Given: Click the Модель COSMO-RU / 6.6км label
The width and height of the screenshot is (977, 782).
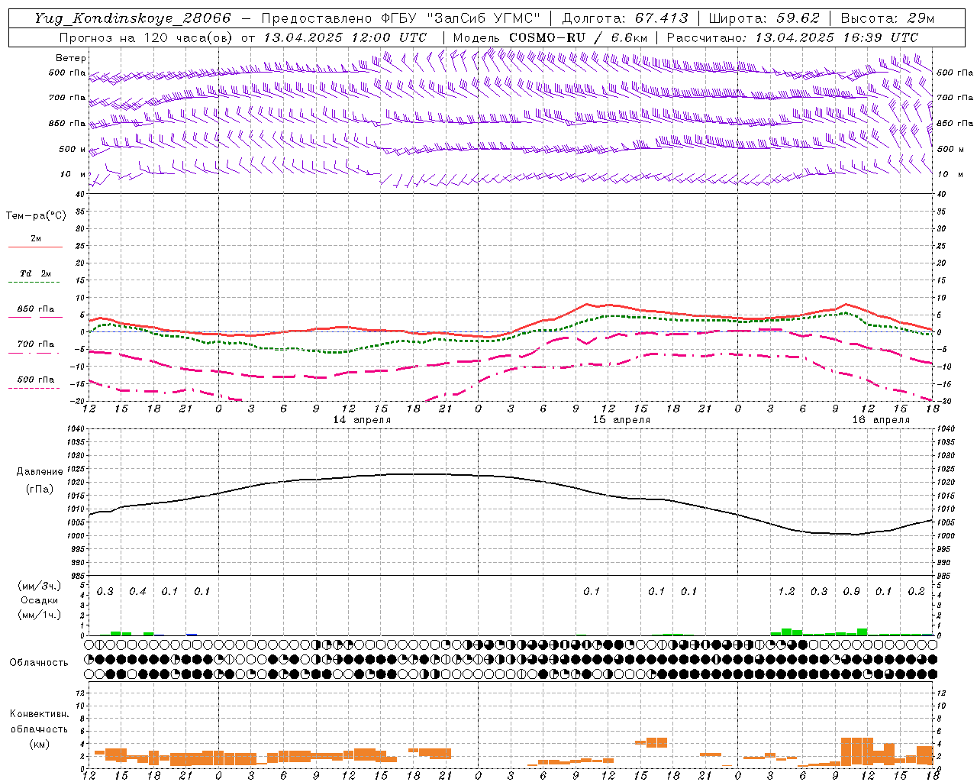Looking at the screenshot, I should click(550, 37).
